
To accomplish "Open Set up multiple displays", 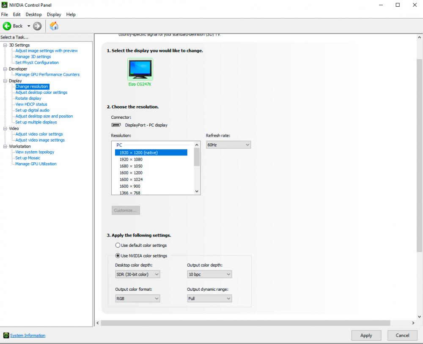I will pos(36,122).
